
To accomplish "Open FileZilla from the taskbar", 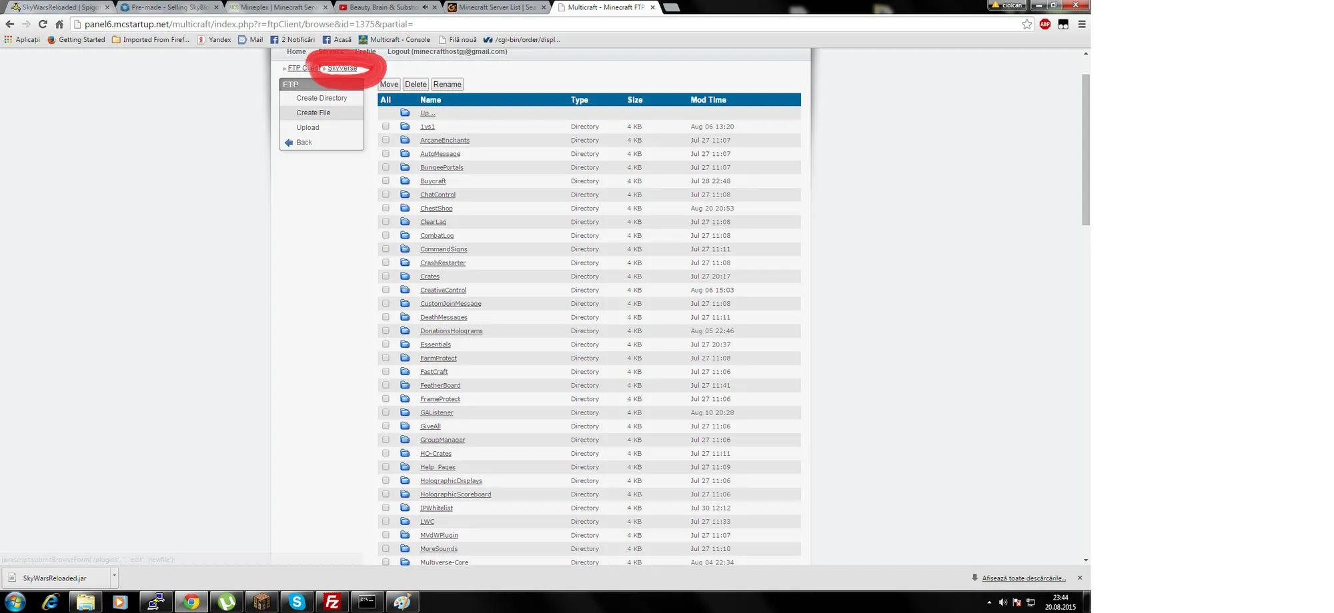I will point(331,602).
